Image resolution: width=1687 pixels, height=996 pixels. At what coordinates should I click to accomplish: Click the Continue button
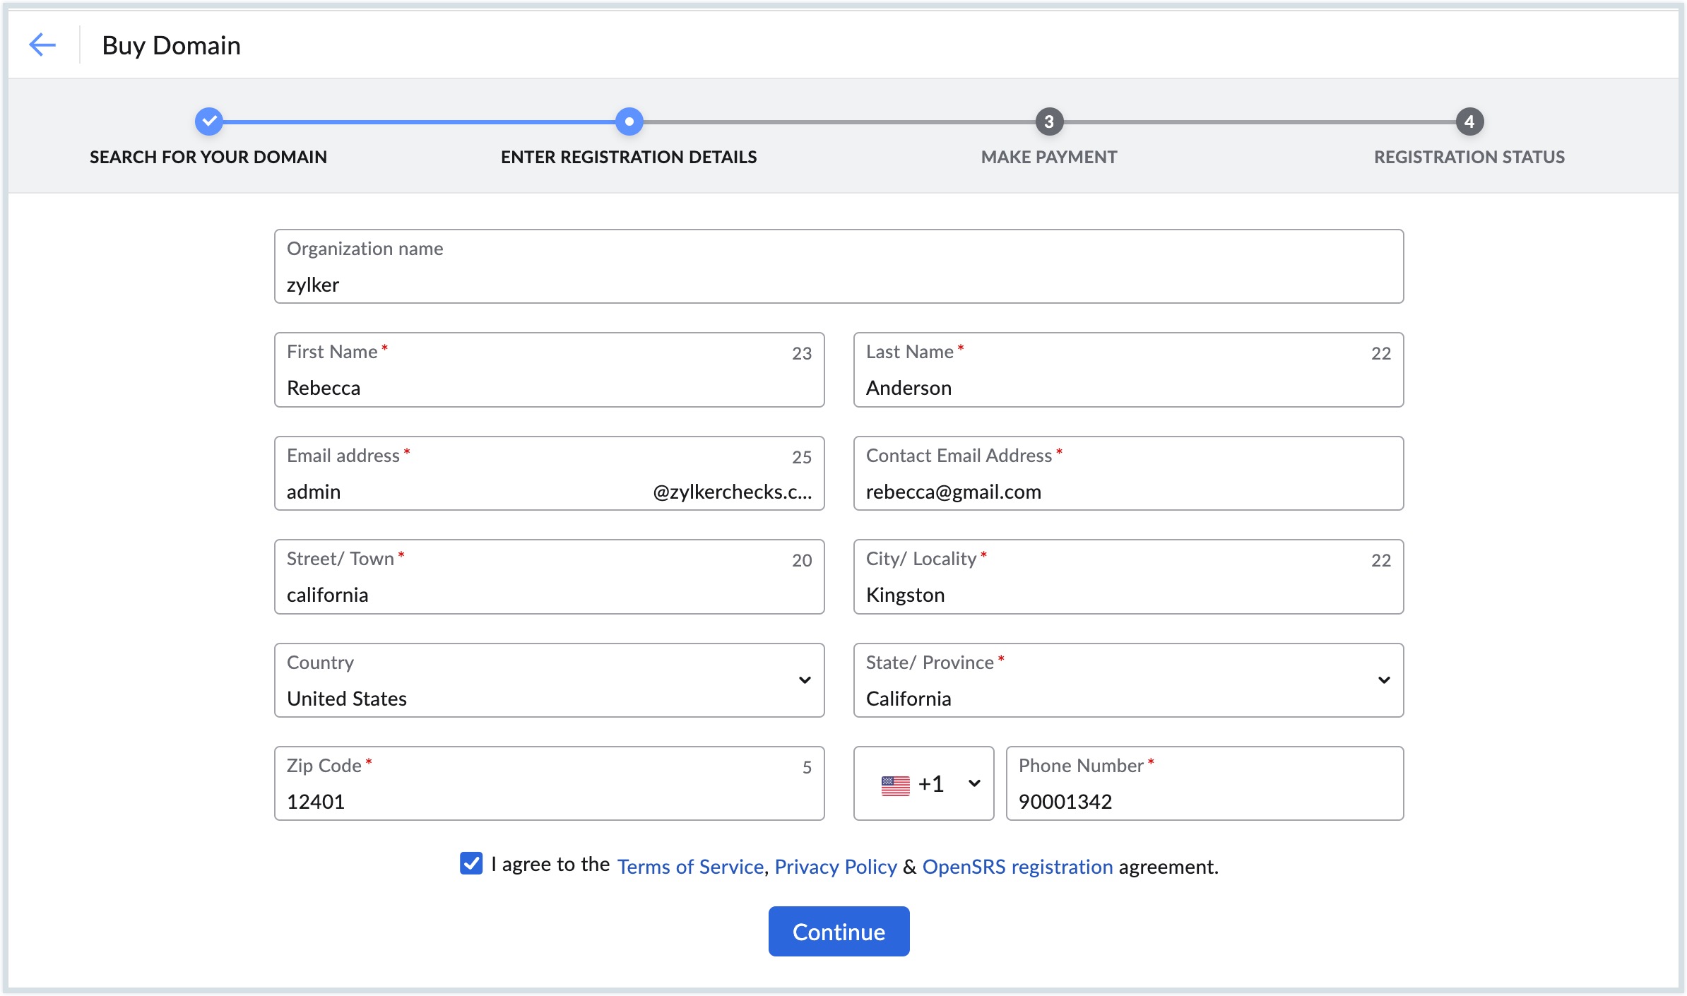839,932
